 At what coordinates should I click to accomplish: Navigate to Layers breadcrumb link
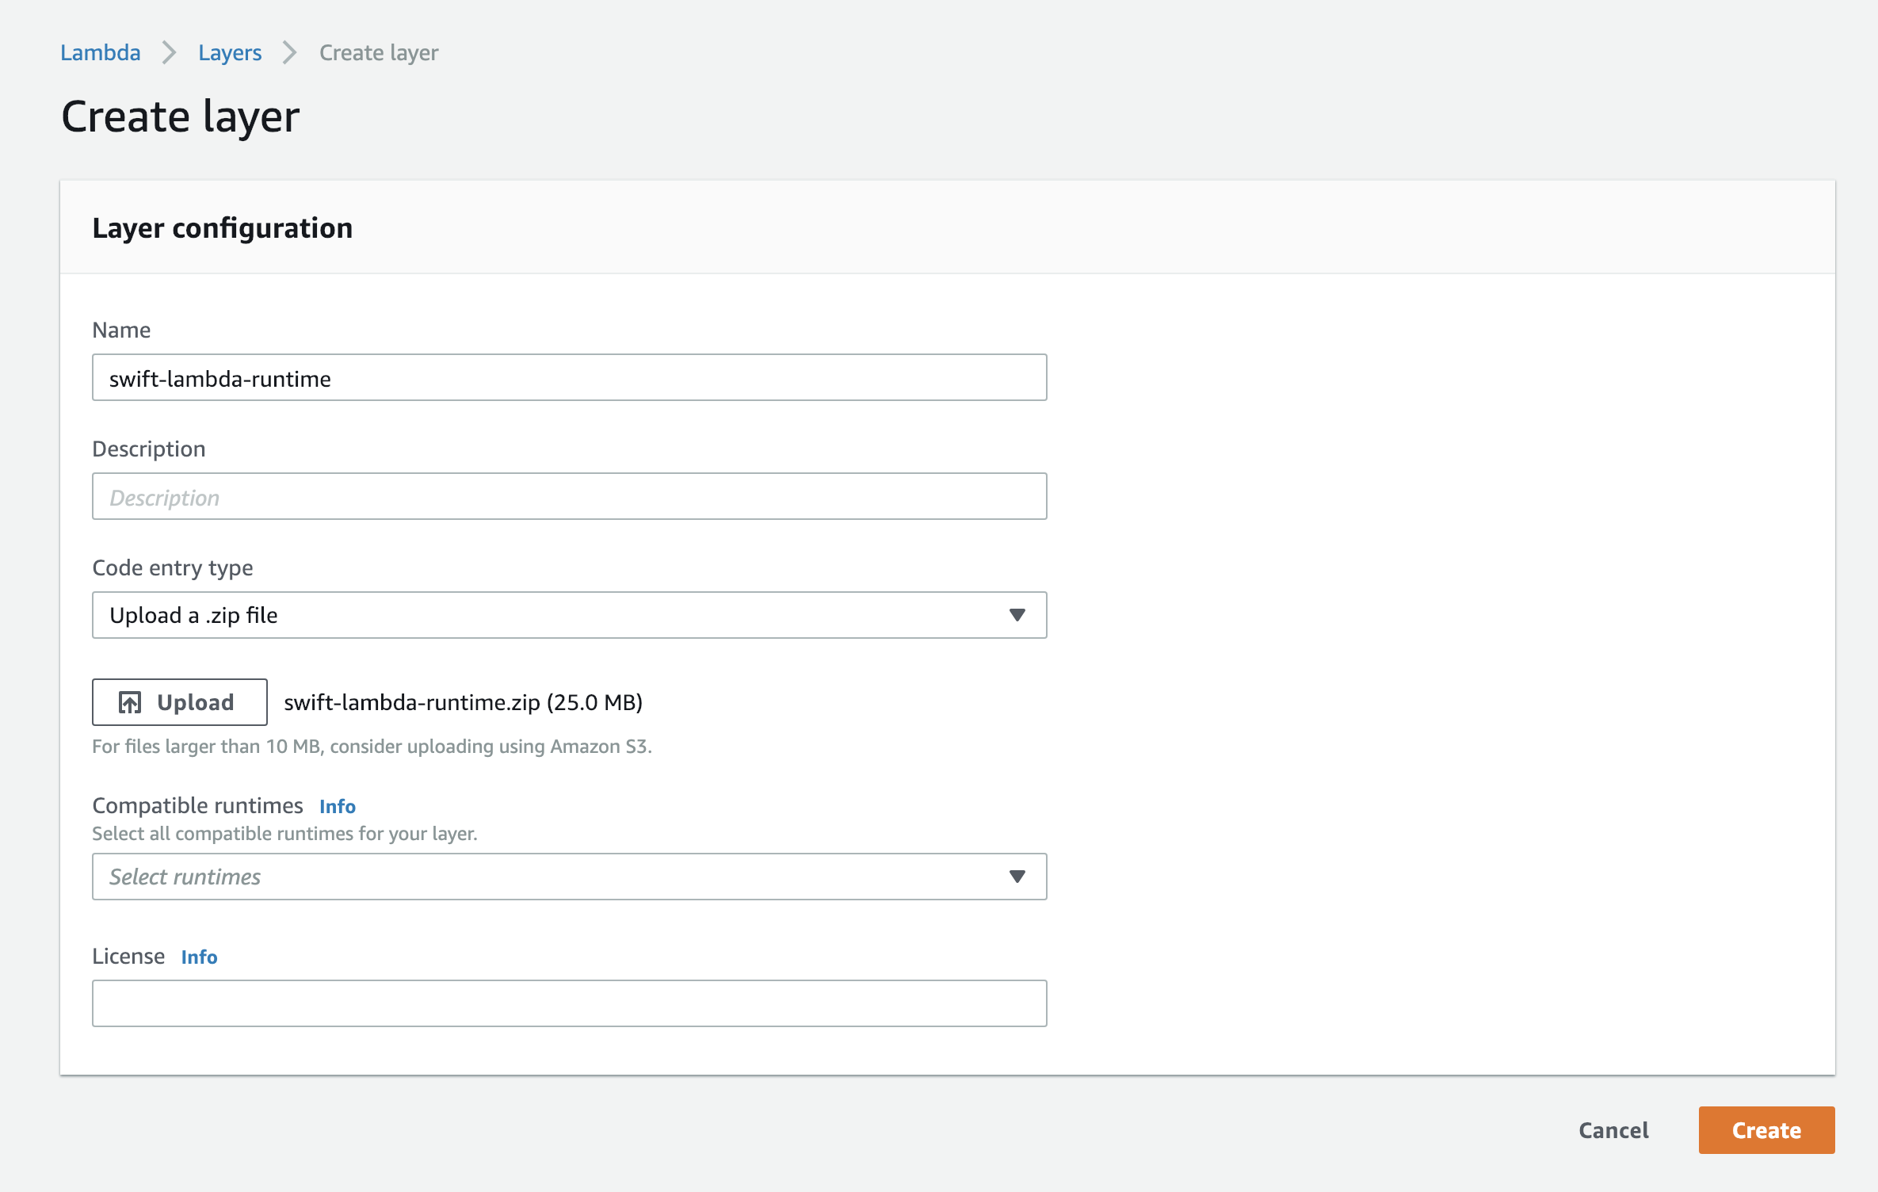tap(230, 52)
